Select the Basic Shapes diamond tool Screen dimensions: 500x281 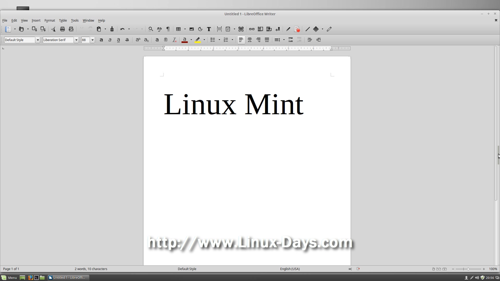[316, 29]
